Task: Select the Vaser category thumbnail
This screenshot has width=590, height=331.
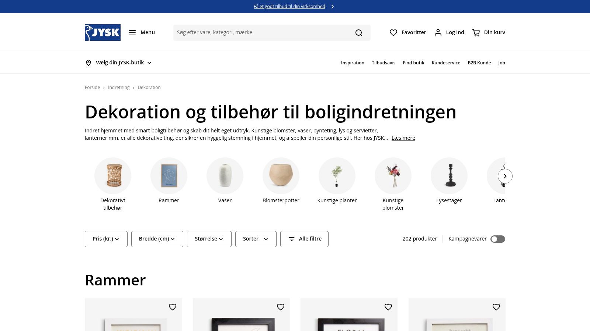Action: pyautogui.click(x=225, y=176)
